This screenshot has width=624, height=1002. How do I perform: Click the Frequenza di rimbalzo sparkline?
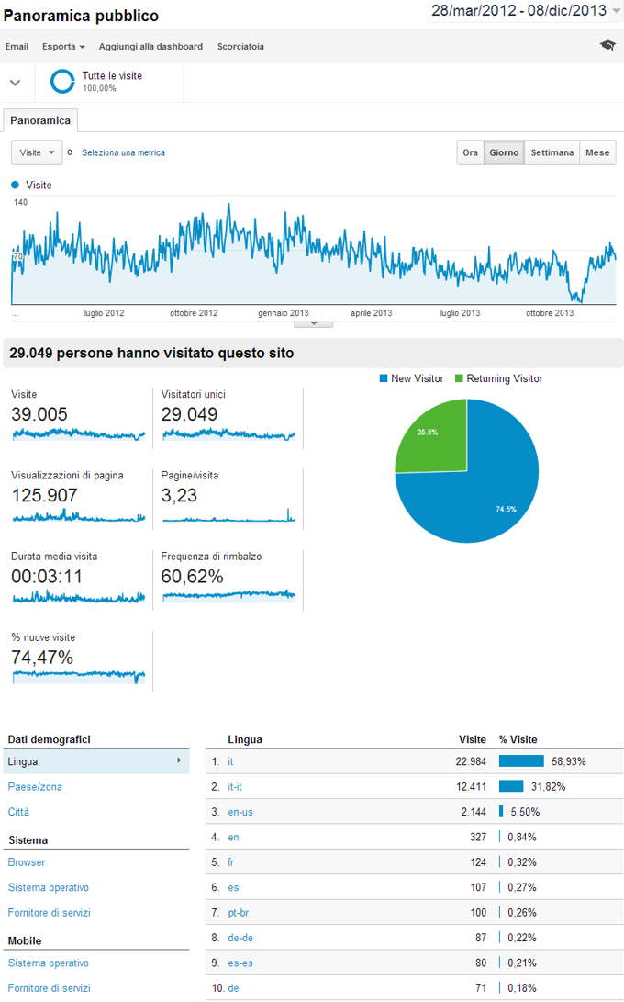point(228,595)
